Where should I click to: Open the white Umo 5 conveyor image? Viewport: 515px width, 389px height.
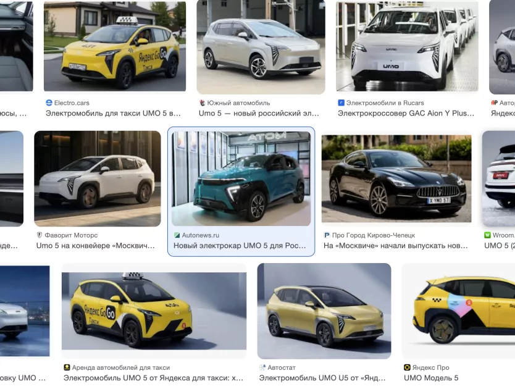[x=98, y=178]
